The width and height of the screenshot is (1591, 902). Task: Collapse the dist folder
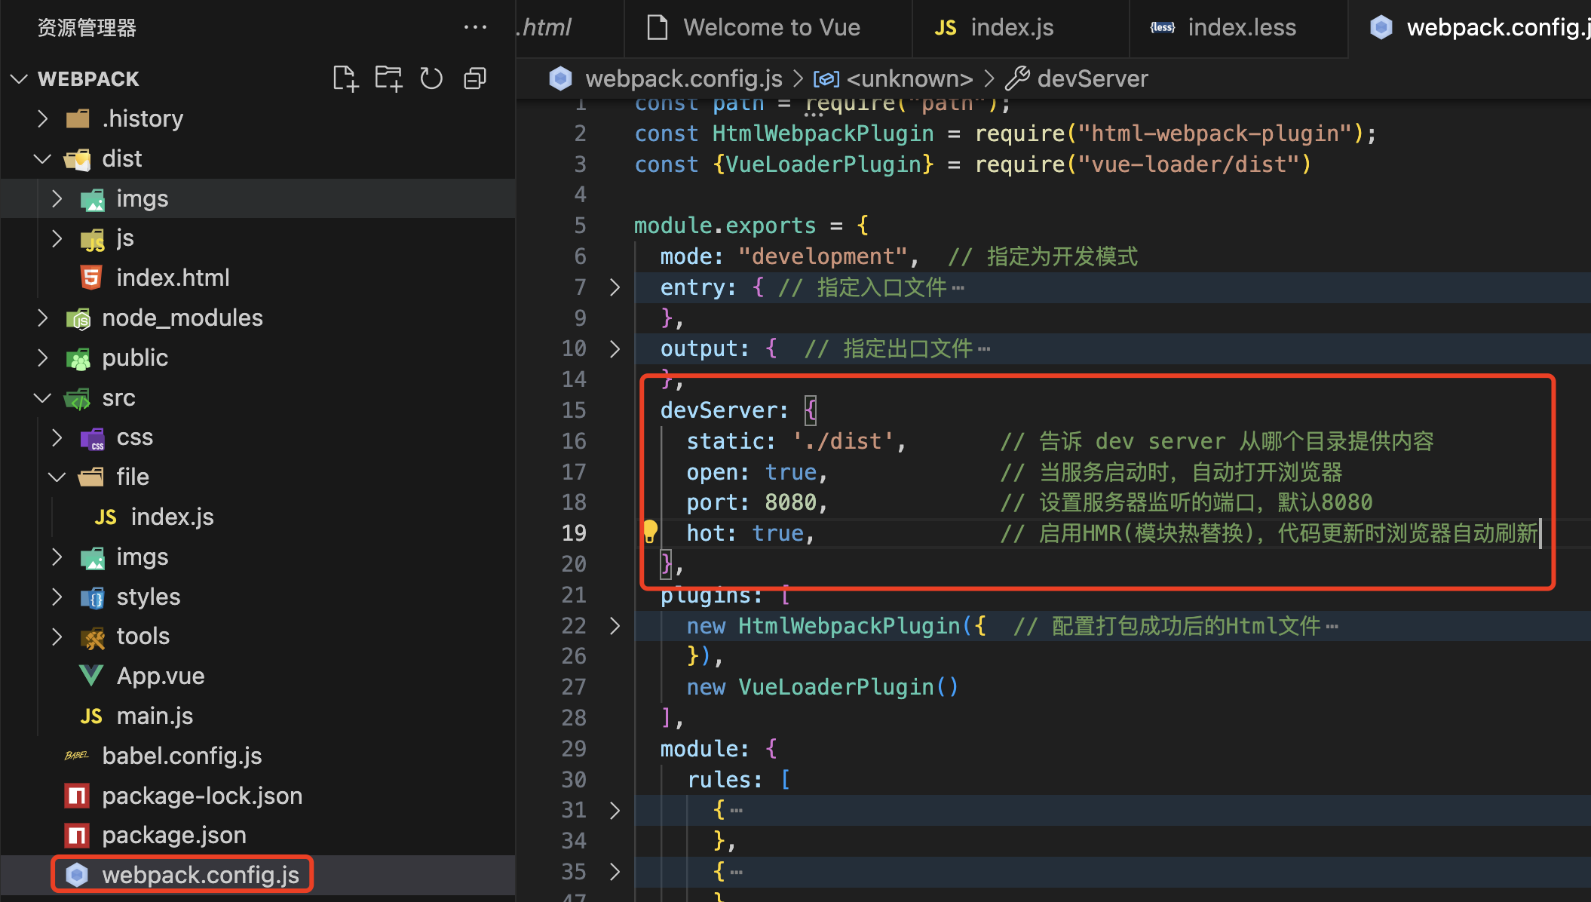(43, 158)
